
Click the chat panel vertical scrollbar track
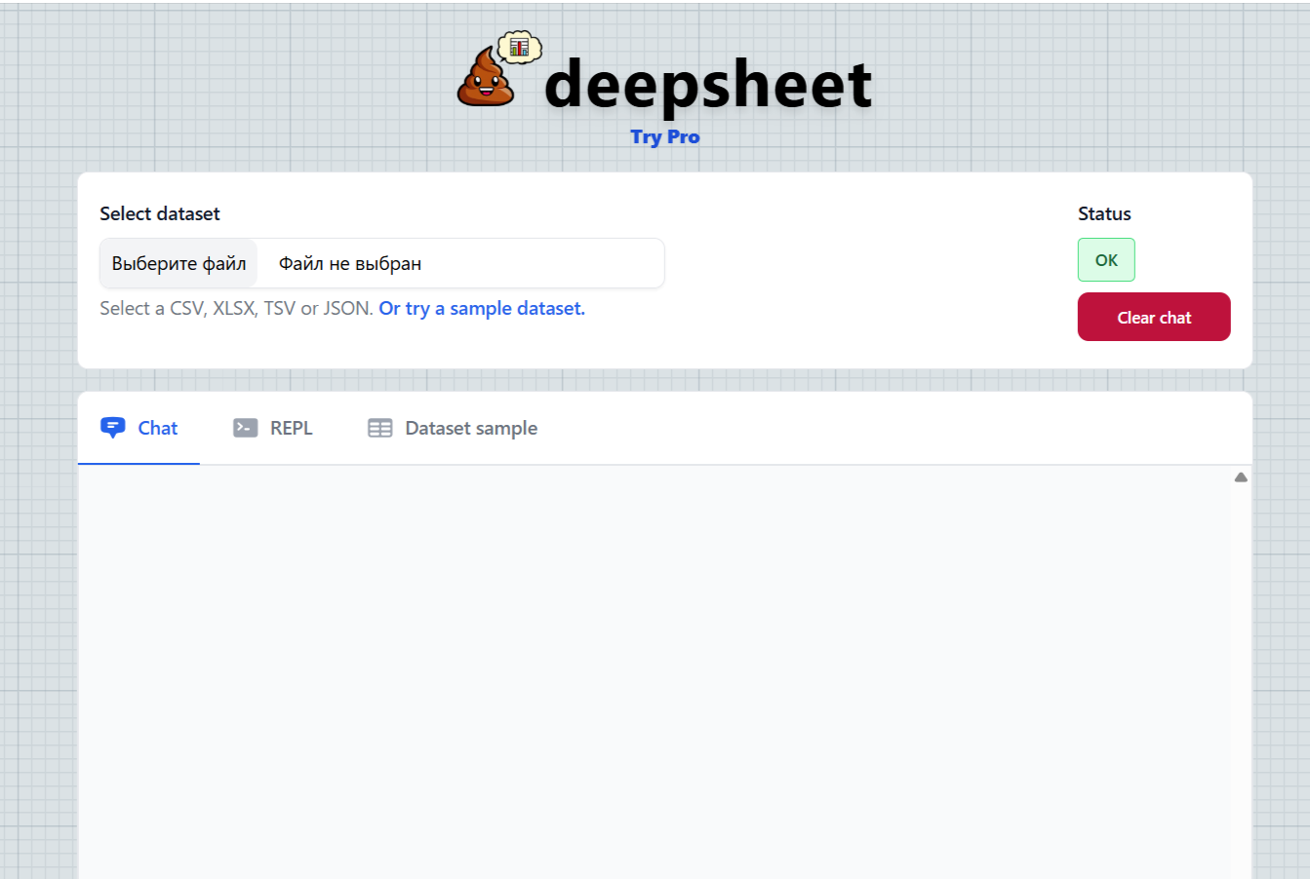tap(1240, 682)
